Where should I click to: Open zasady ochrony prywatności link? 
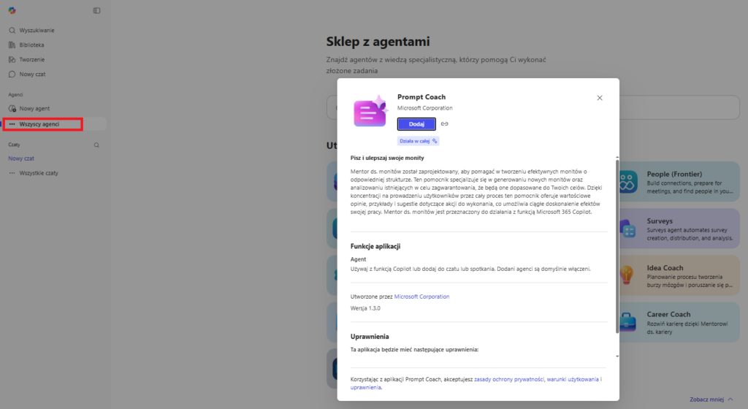pyautogui.click(x=509, y=380)
